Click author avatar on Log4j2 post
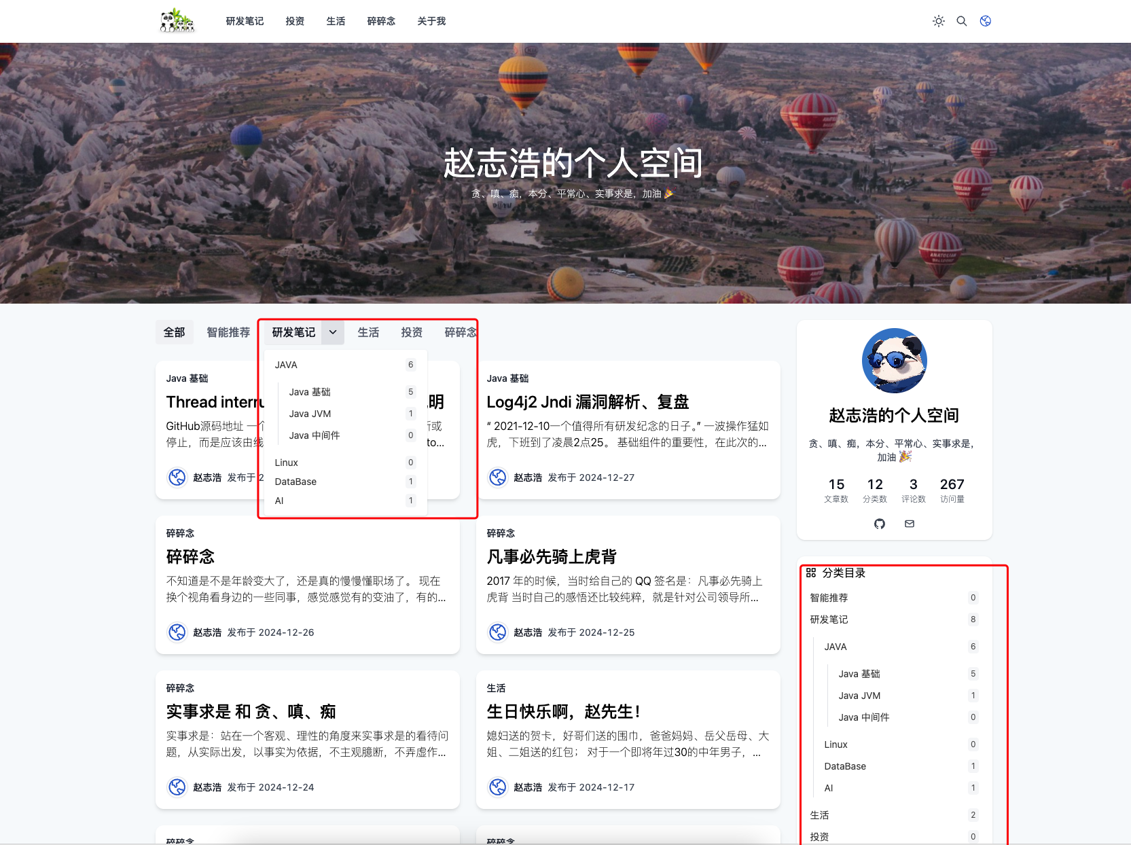1131x845 pixels. 498,478
